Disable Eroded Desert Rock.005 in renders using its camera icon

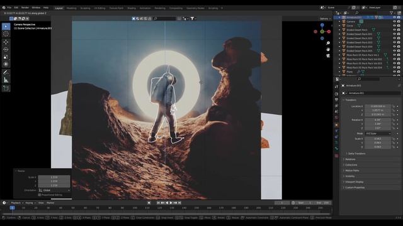(x=399, y=51)
